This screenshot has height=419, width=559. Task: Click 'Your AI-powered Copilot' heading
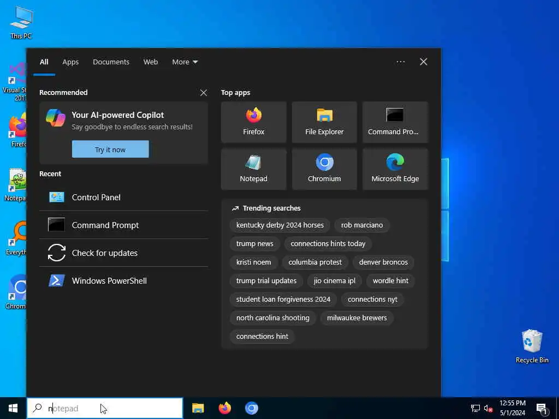coord(118,115)
